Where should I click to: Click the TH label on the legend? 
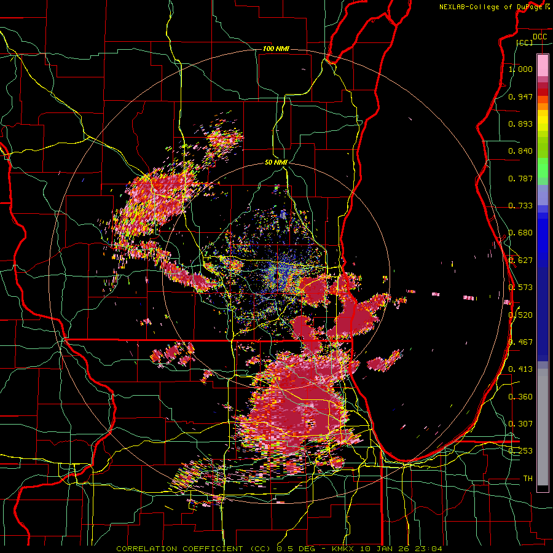[x=528, y=479]
